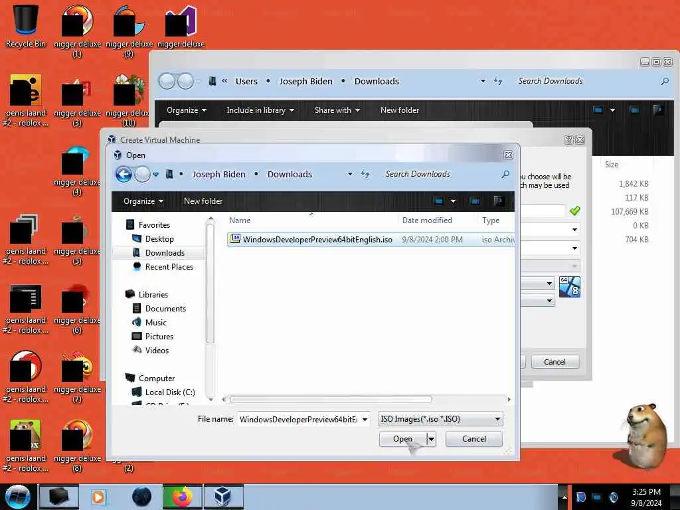680x510 pixels.
Task: Switch to Firefox from the taskbar
Action: click(x=183, y=497)
